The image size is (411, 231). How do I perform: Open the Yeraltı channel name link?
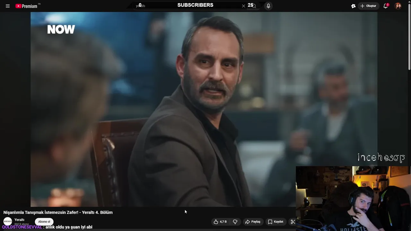(x=19, y=220)
